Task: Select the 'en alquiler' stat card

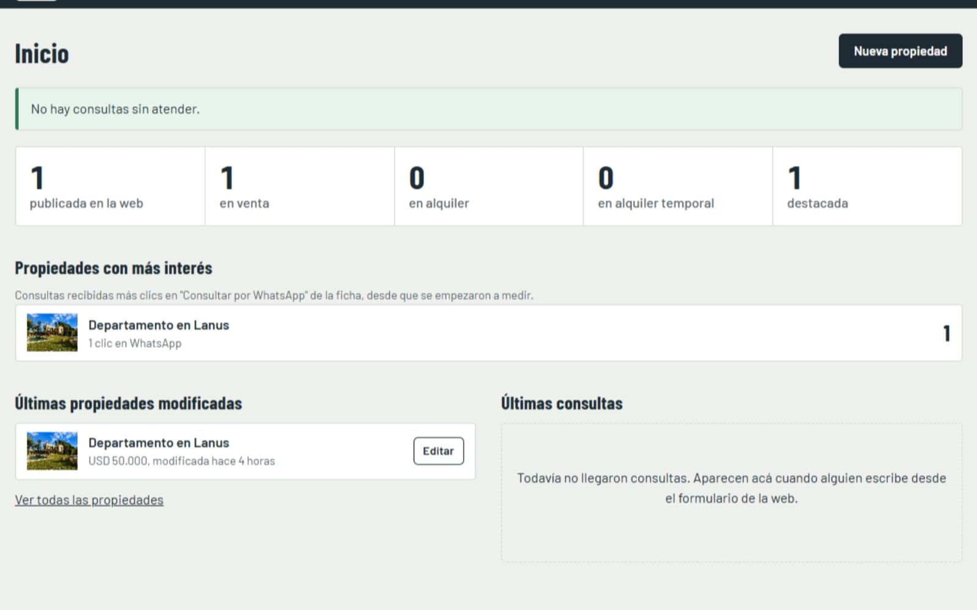Action: [x=488, y=186]
